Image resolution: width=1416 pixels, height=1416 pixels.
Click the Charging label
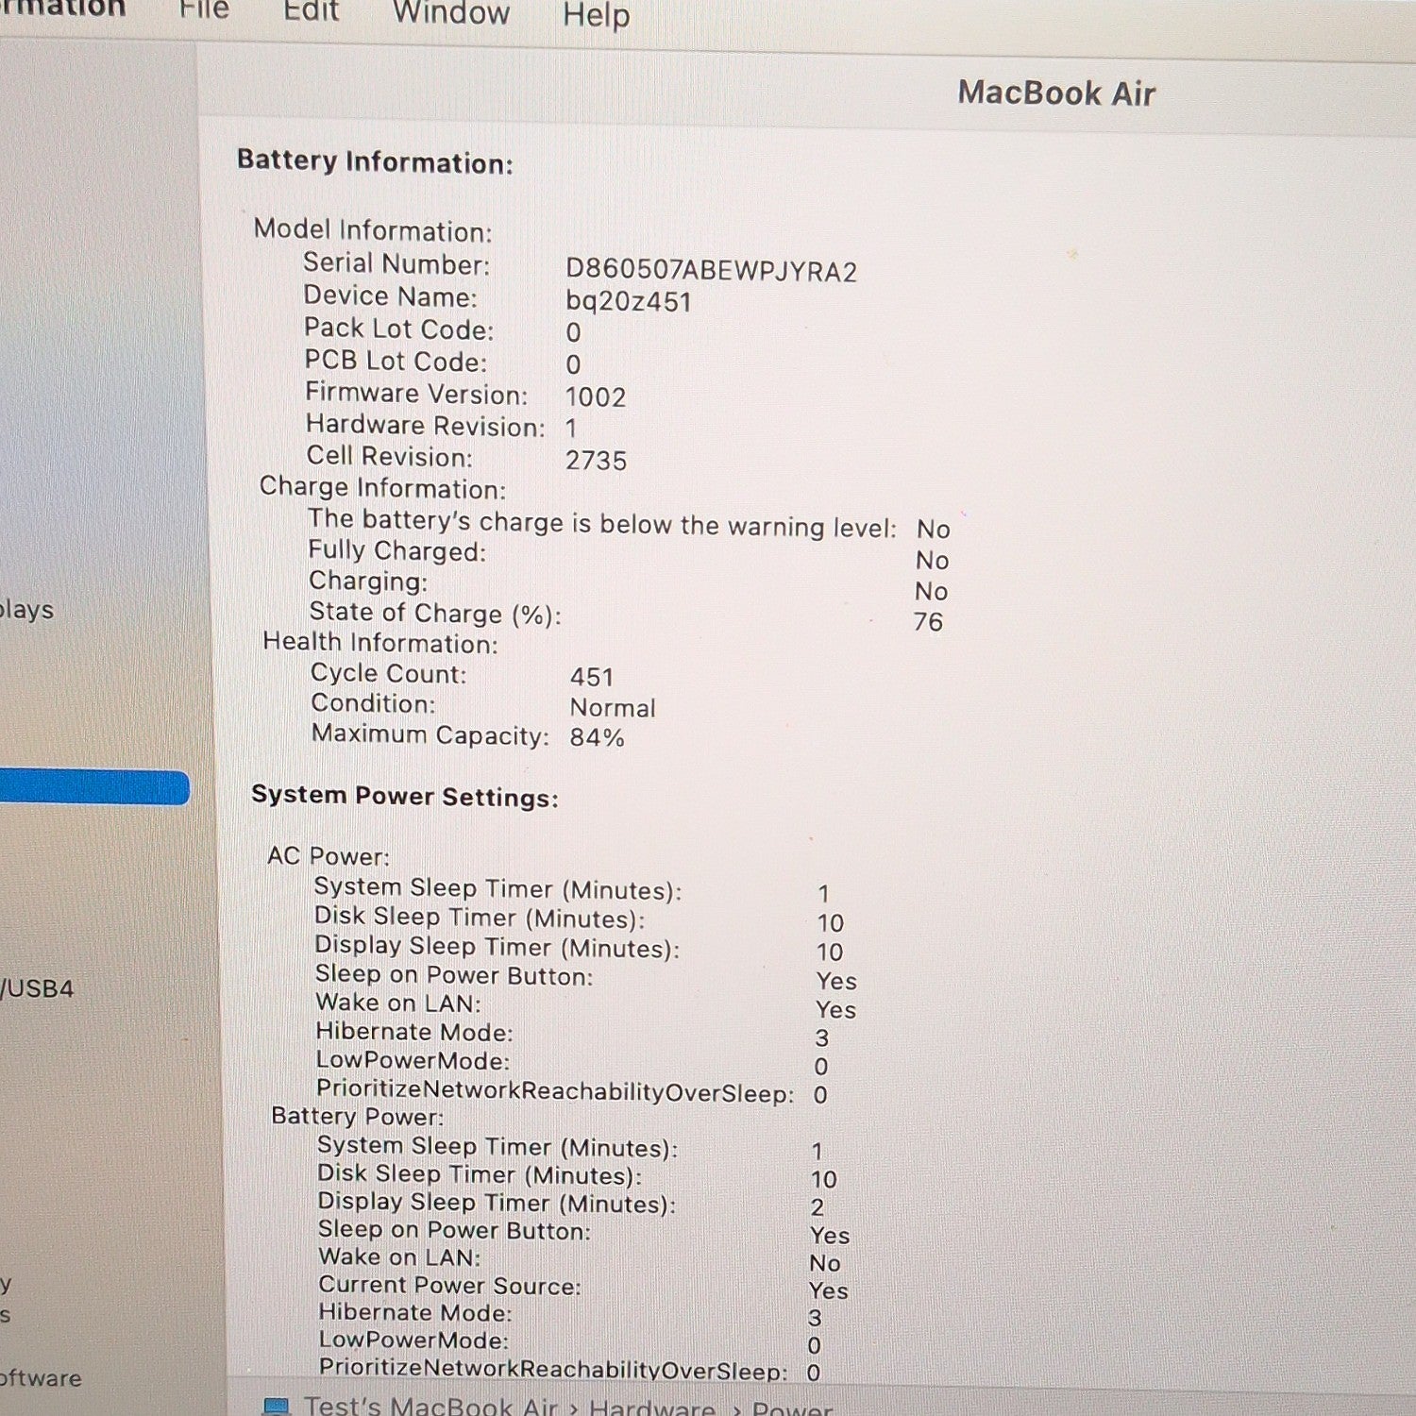click(368, 581)
